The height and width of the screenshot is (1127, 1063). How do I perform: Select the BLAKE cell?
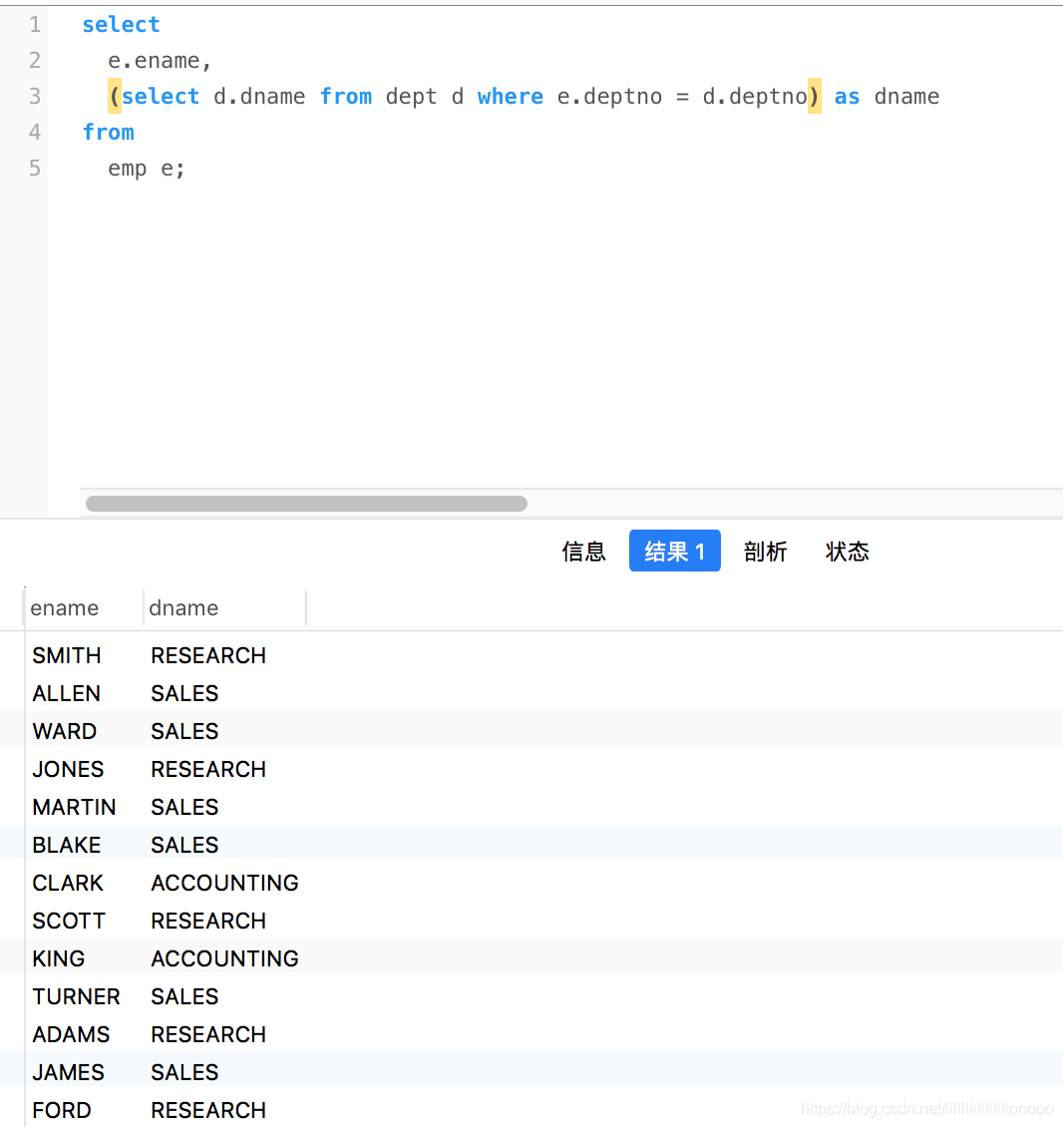(67, 845)
